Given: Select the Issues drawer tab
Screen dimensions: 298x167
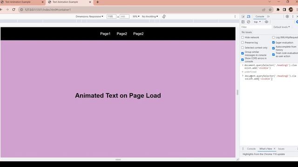Looking at the screenshot, I should click(281, 149).
